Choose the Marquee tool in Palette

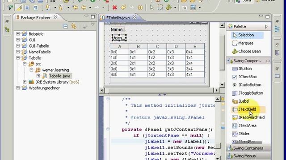[x=243, y=43]
